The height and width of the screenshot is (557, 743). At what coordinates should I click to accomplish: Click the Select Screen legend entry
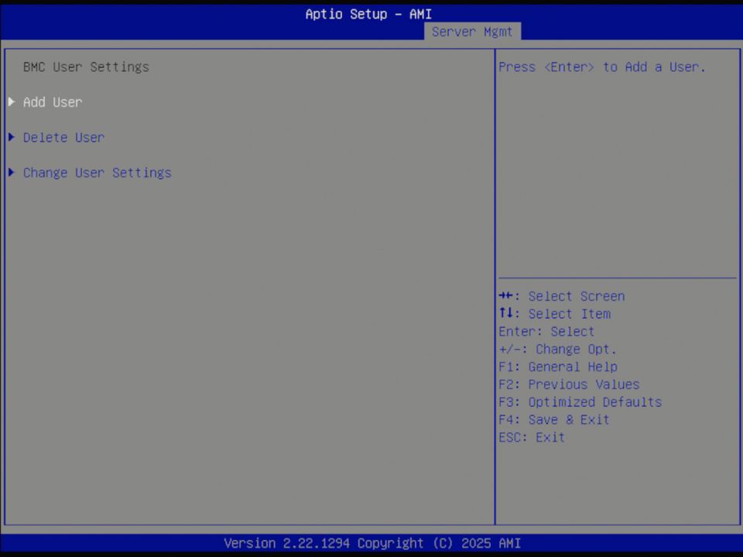562,296
